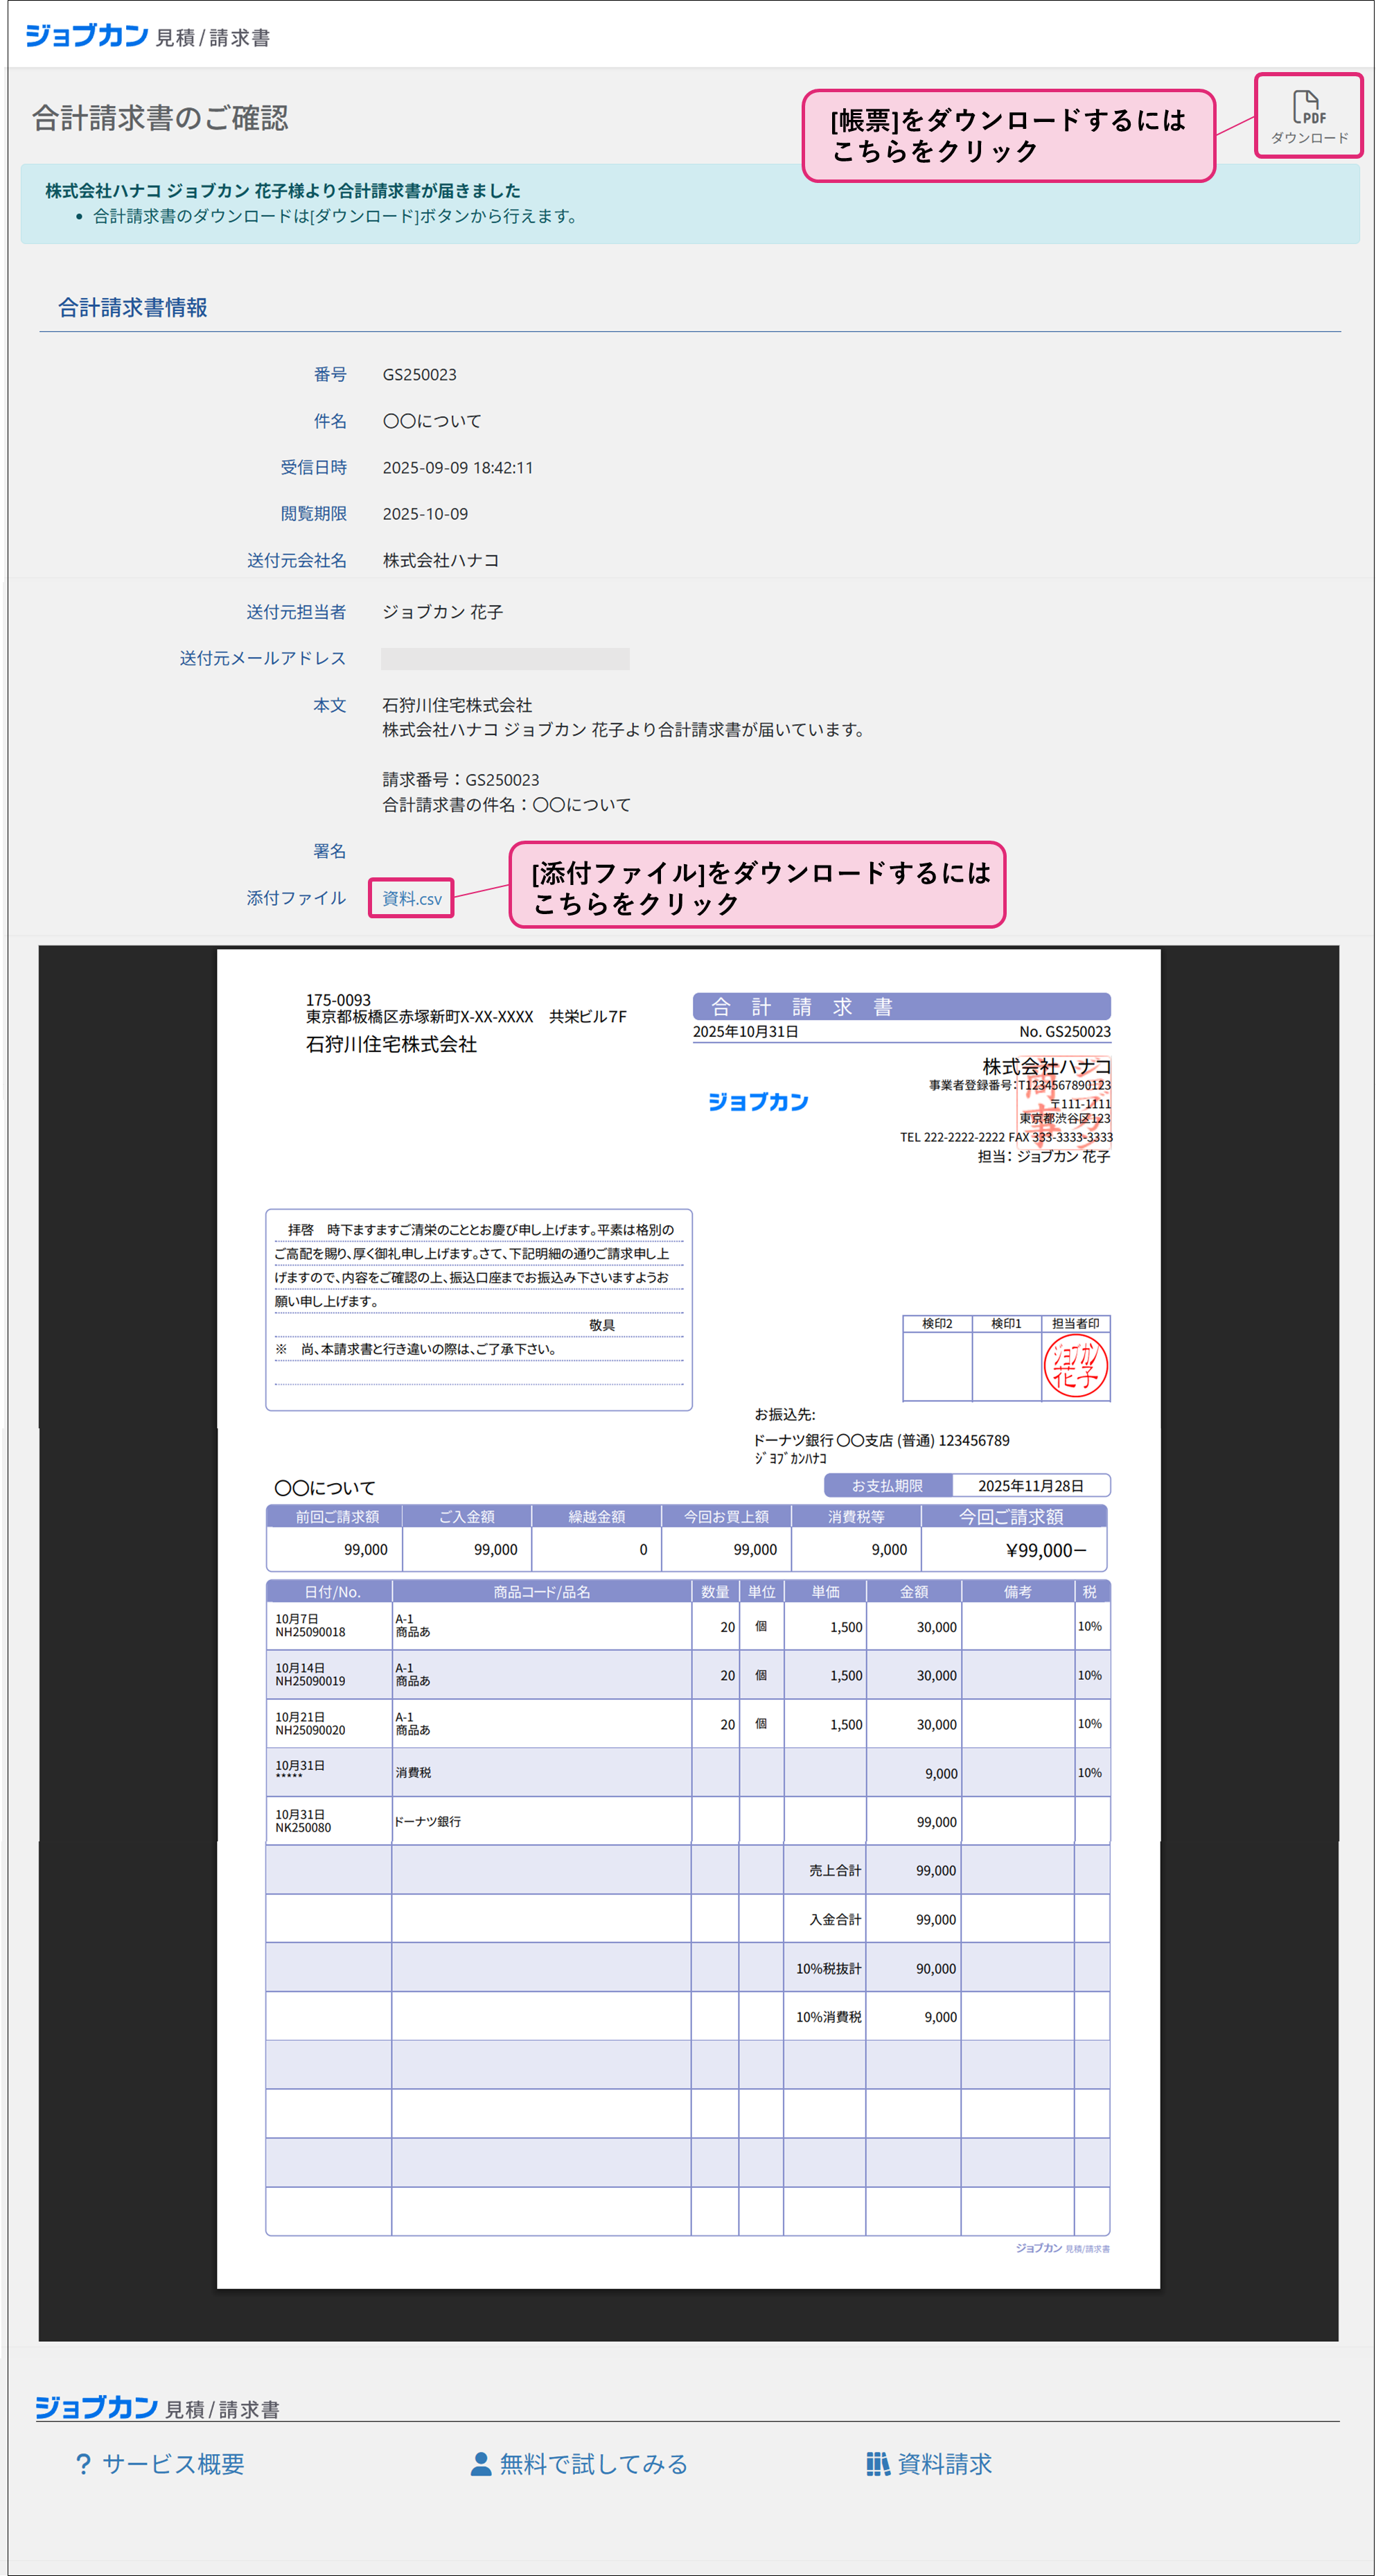Click the red 担当者印 stamp in preview
Screen dimensions: 1376x2576
[x=1075, y=1367]
